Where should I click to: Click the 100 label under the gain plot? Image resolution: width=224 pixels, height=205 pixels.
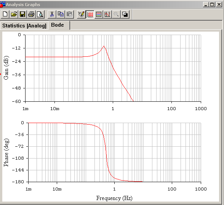171,109
